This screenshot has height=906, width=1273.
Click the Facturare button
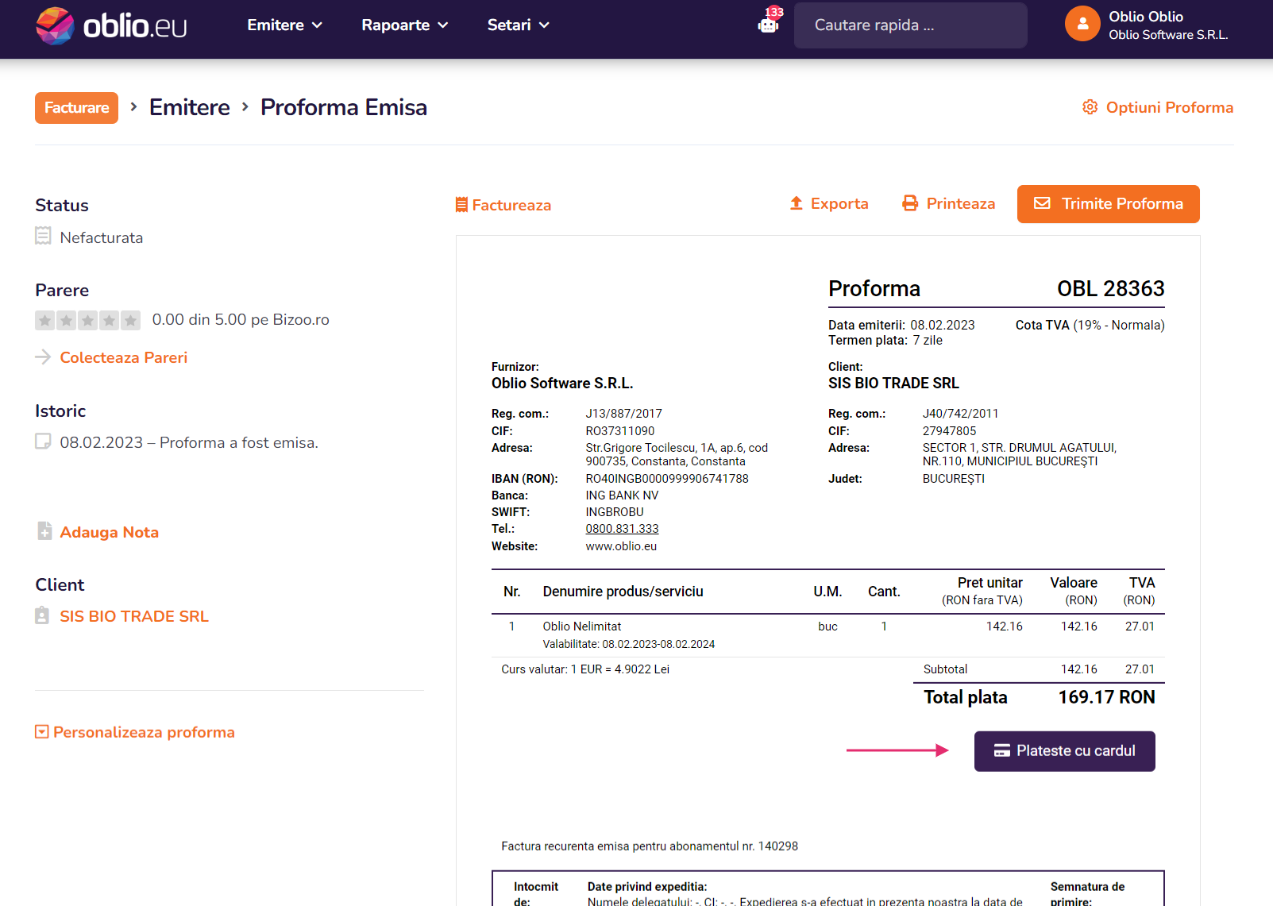(x=76, y=108)
